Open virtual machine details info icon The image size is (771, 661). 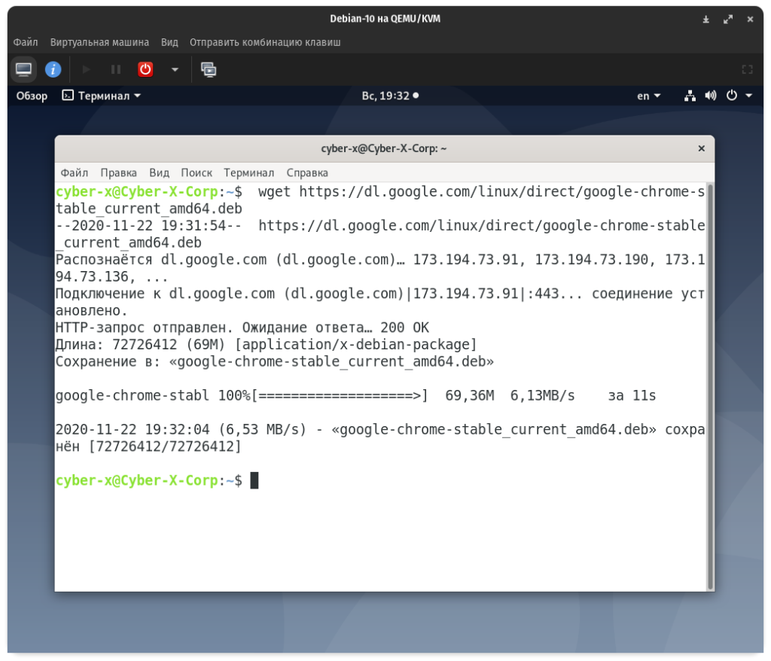53,69
